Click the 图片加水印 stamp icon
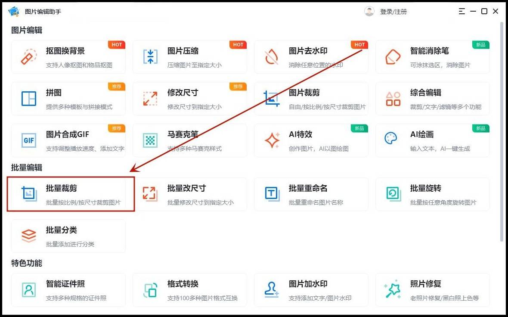Screen dimensions: 508x317 pos(272,289)
